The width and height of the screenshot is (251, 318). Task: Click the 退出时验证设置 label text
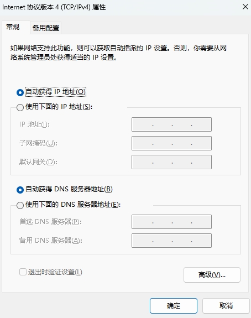point(55,272)
